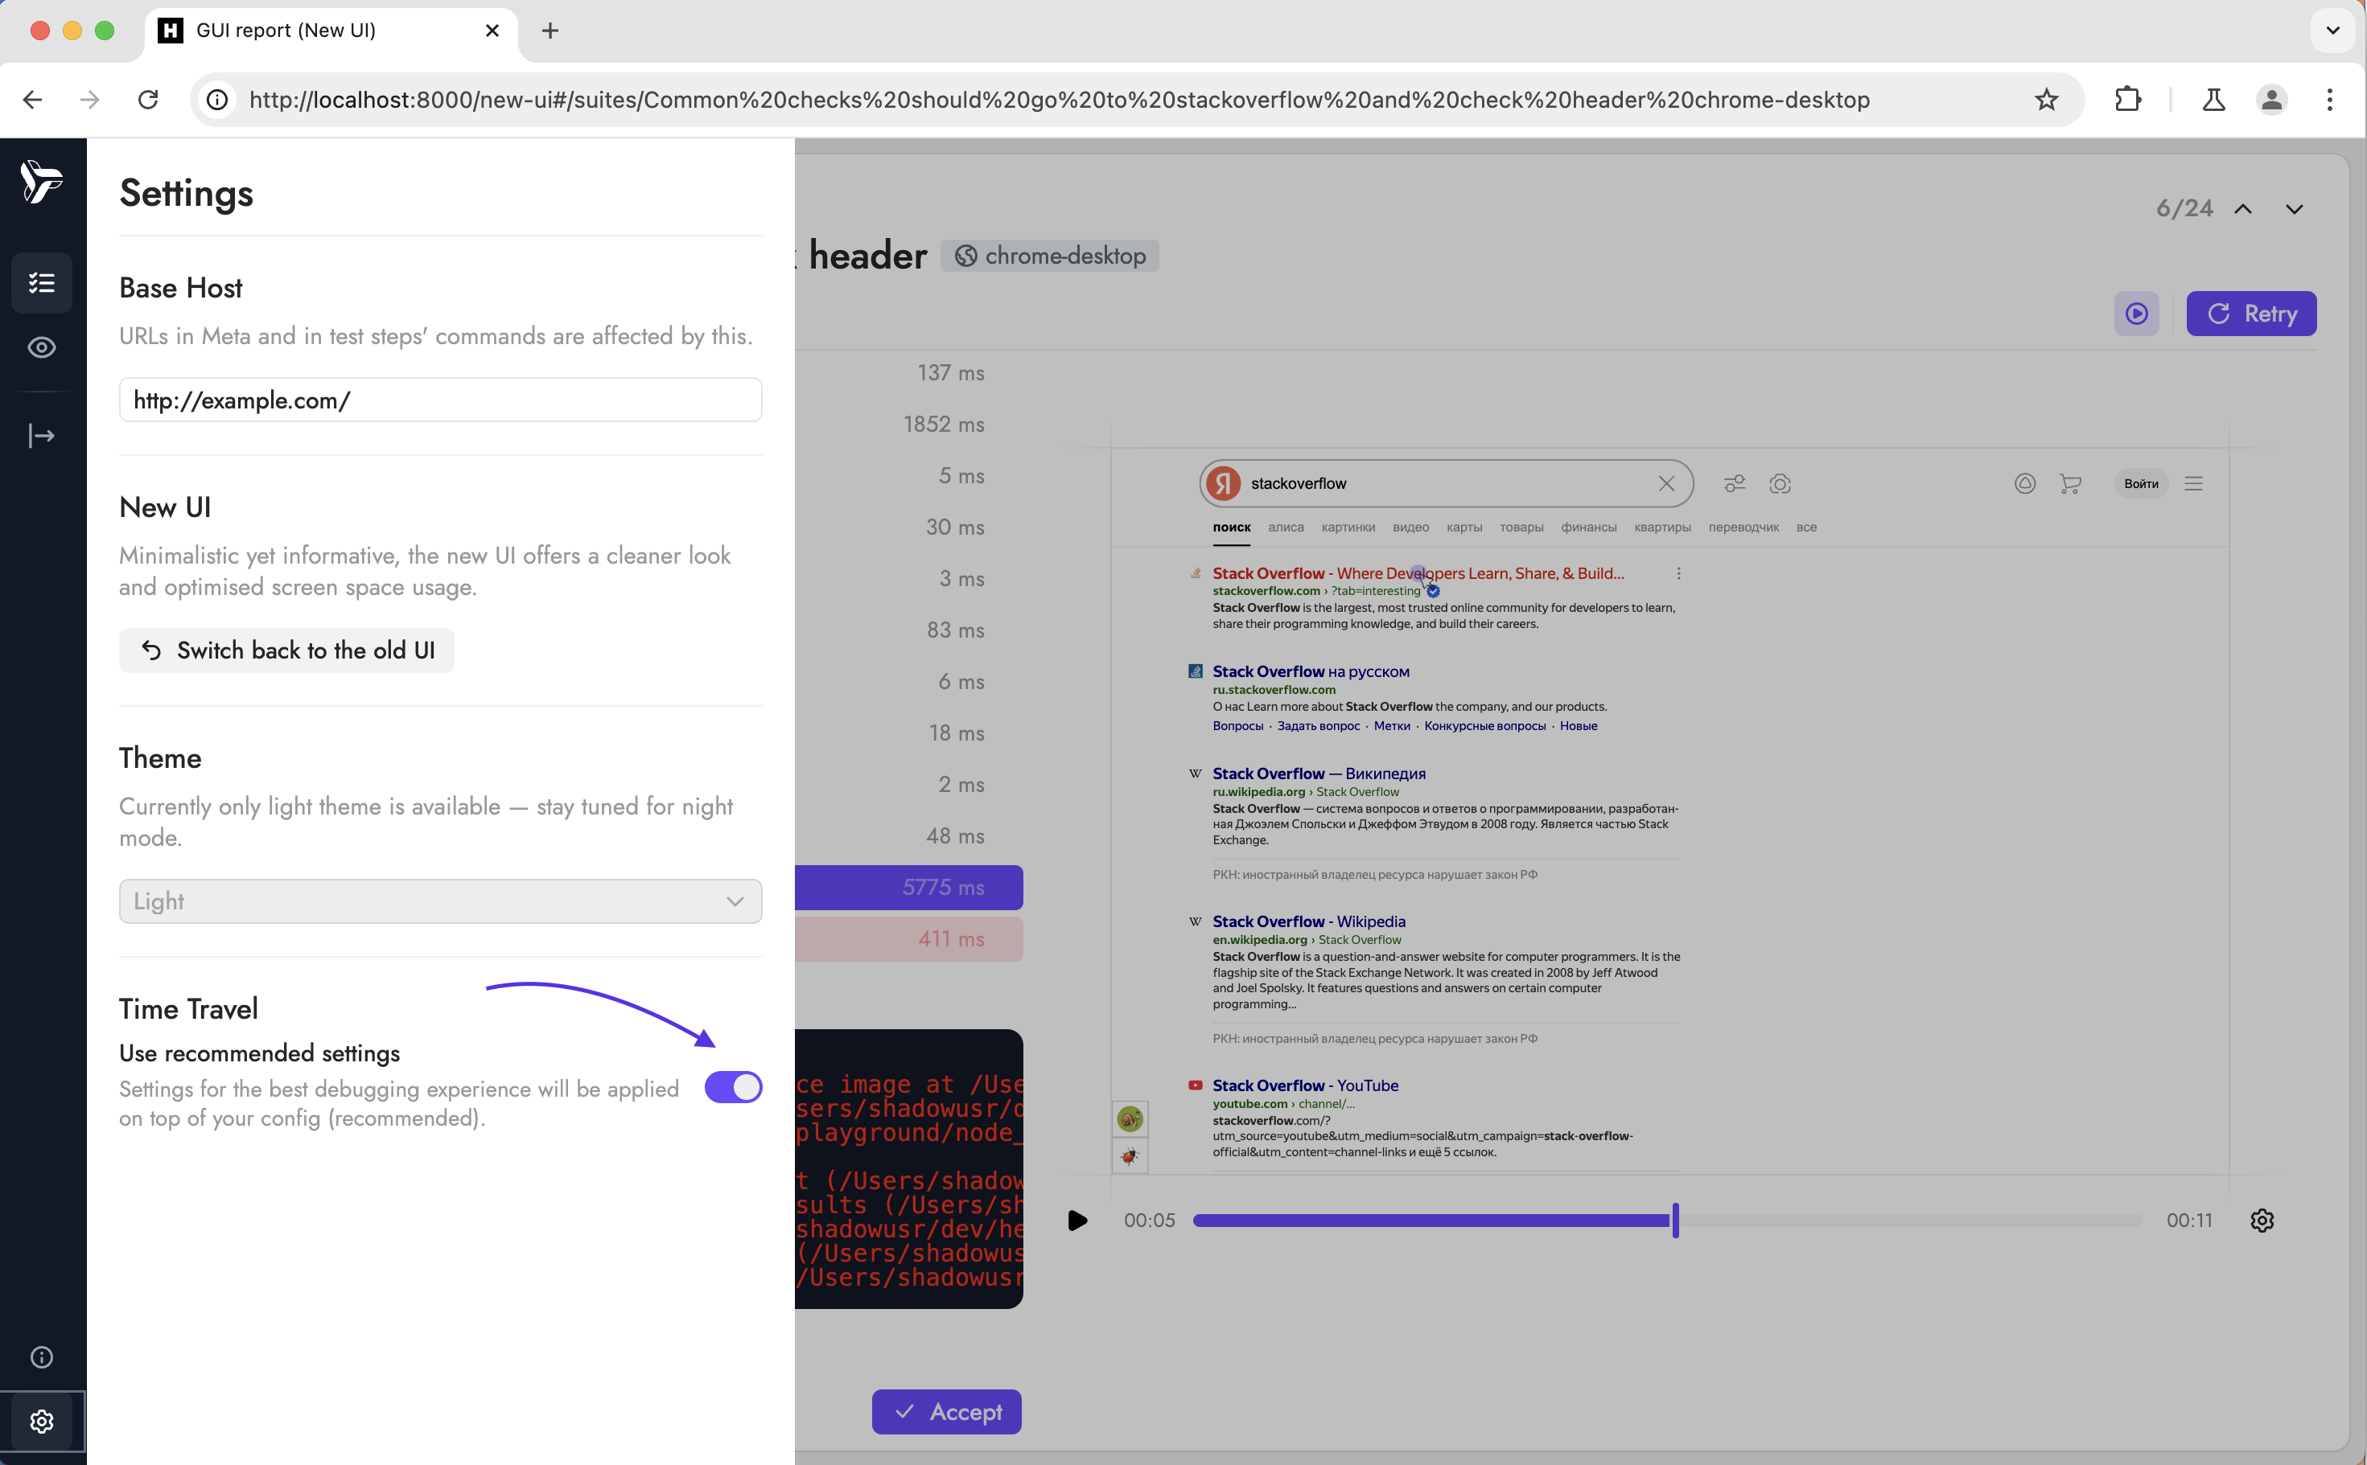2367x1465 pixels.
Task: Go to the next test with the down chevron
Action: coord(2293,209)
